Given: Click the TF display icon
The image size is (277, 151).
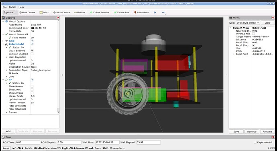Looking at the screenshot, I should pyautogui.click(x=6, y=80).
